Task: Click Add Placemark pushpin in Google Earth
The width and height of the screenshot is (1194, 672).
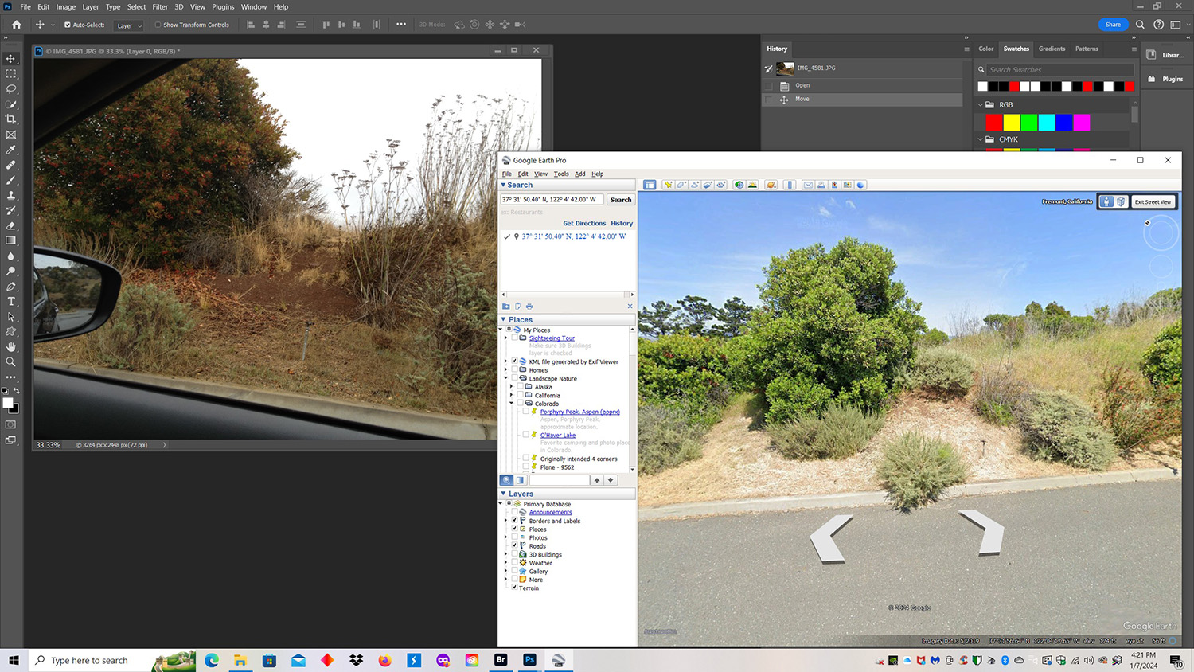Action: [x=668, y=185]
